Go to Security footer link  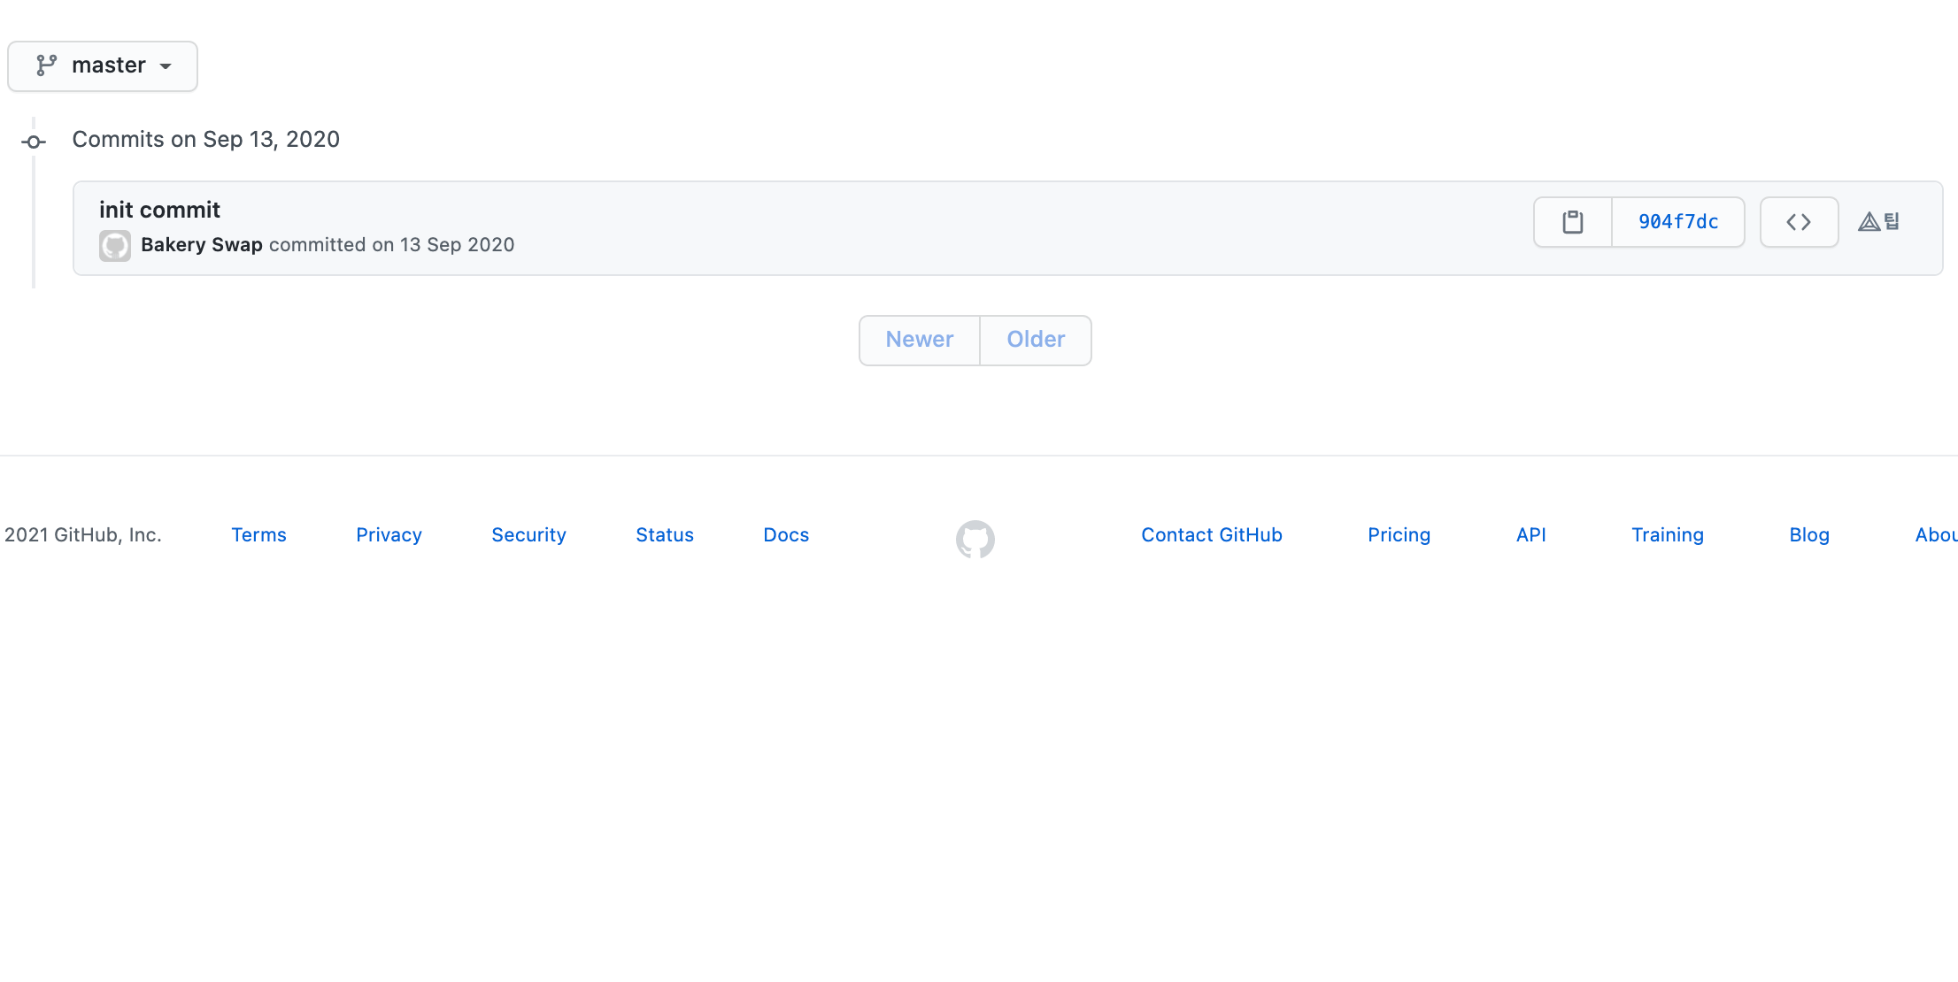528,535
